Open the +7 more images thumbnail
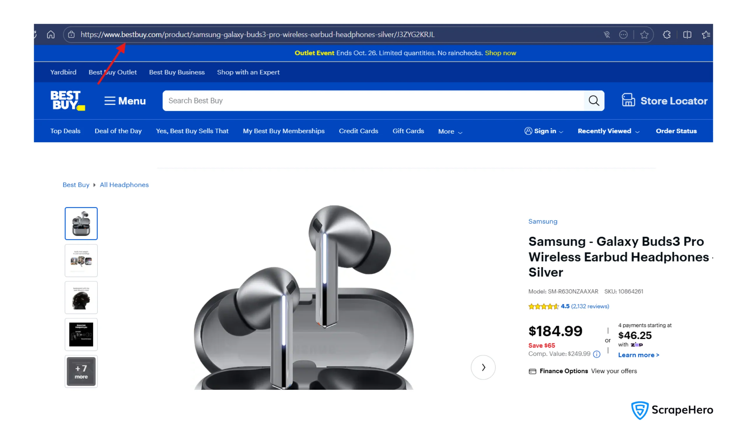747x437 pixels. pos(81,372)
